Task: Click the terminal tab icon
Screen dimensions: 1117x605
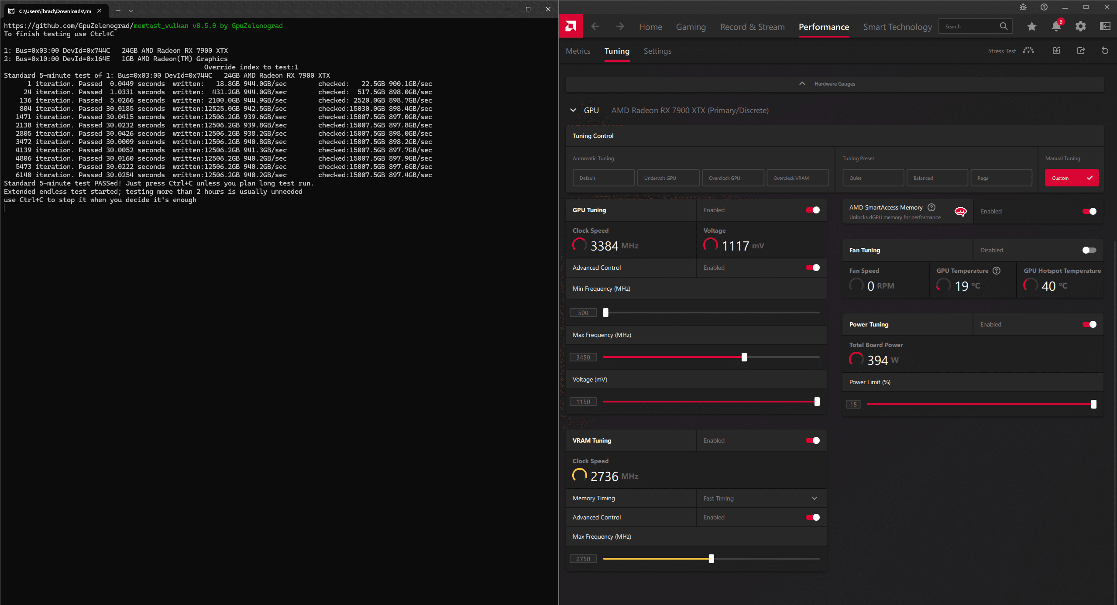Action: click(x=11, y=11)
